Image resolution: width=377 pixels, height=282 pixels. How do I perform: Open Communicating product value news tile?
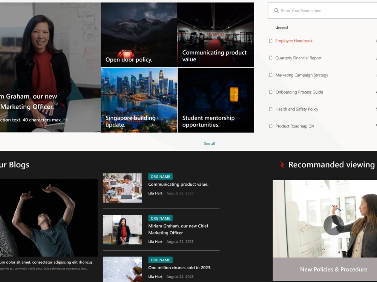coord(216,35)
